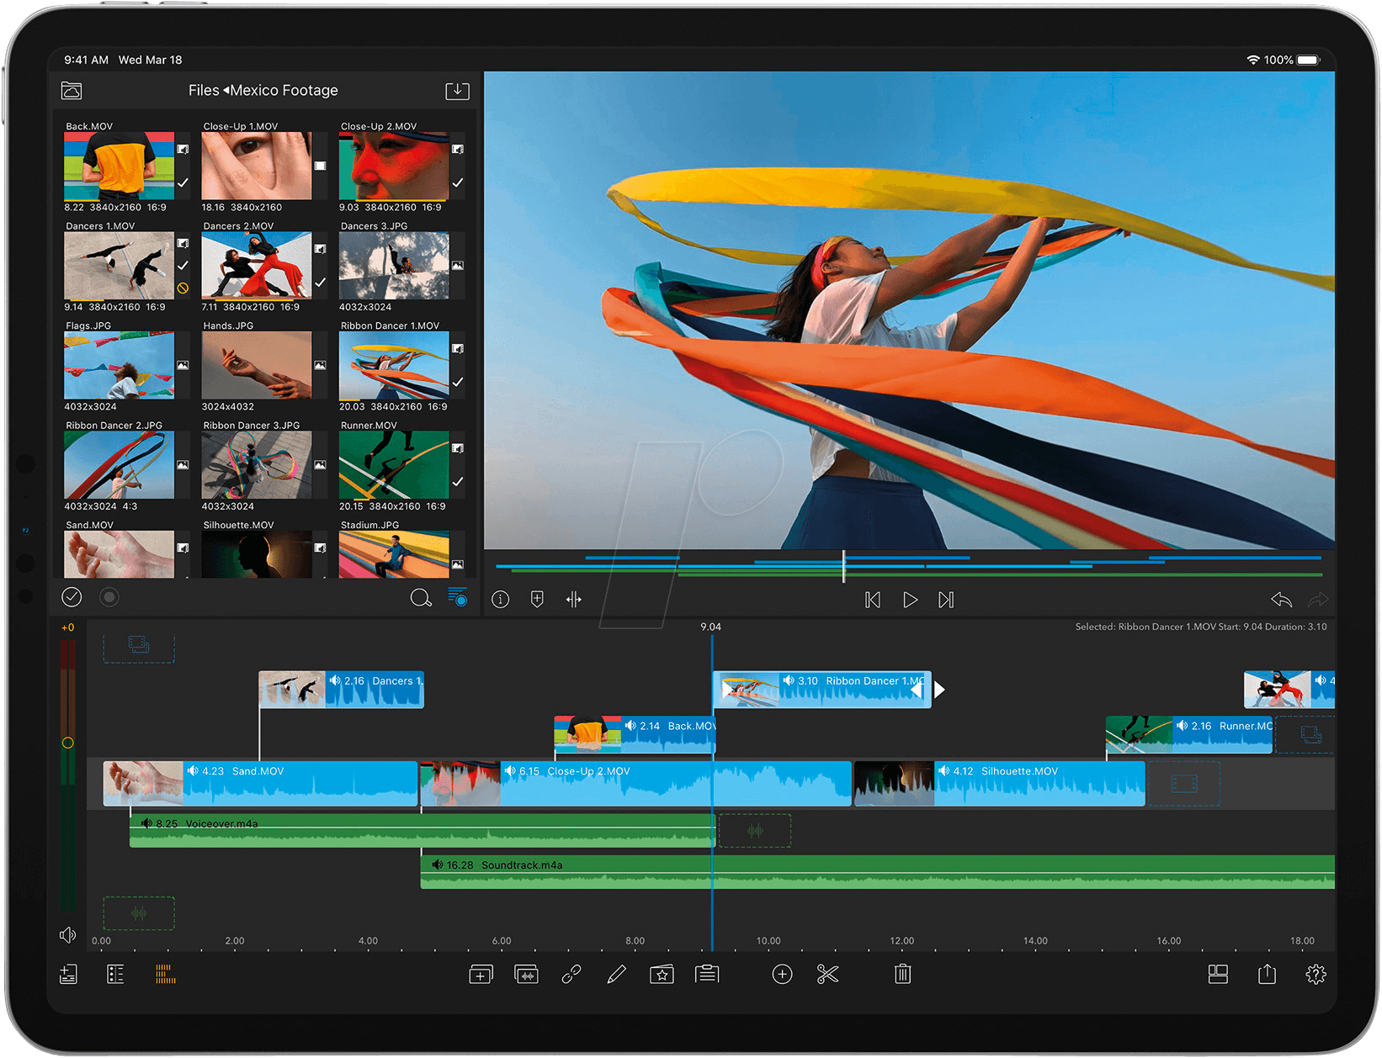Check the battery status indicator
This screenshot has height=1058, width=1382.
coord(1309,60)
